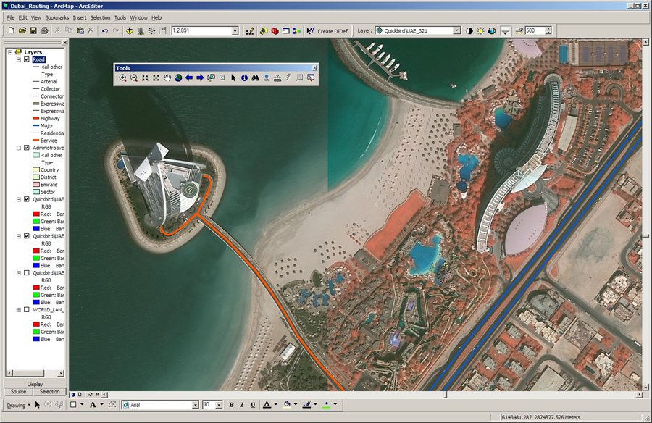The width and height of the screenshot is (652, 423).
Task: Open the Help menu
Action: click(x=156, y=18)
